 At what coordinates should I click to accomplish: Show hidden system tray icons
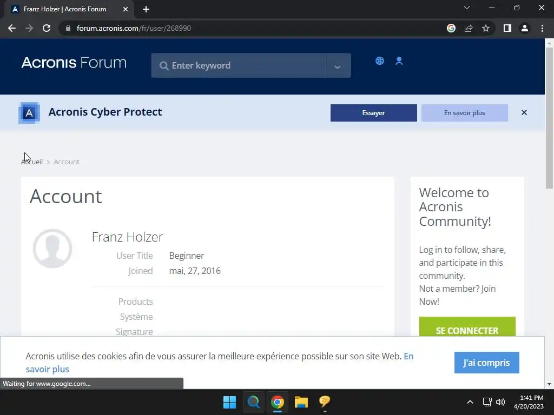pyautogui.click(x=470, y=402)
